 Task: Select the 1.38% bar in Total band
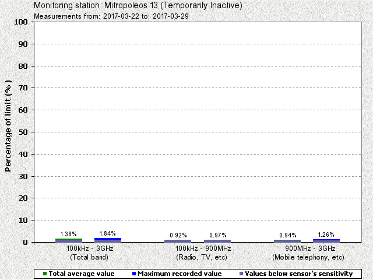click(x=69, y=240)
